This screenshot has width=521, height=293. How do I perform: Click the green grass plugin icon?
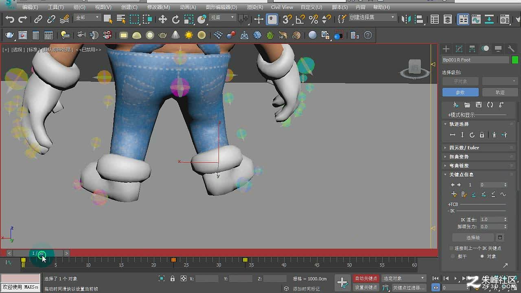(270, 35)
